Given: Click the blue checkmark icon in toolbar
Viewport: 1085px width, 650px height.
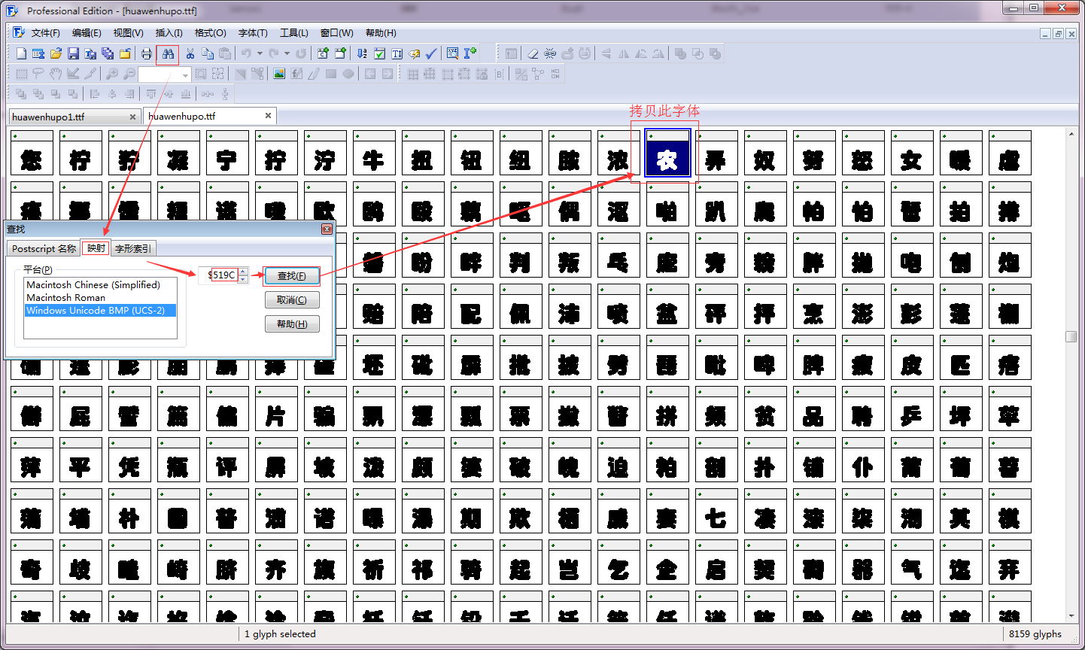Looking at the screenshot, I should [431, 53].
